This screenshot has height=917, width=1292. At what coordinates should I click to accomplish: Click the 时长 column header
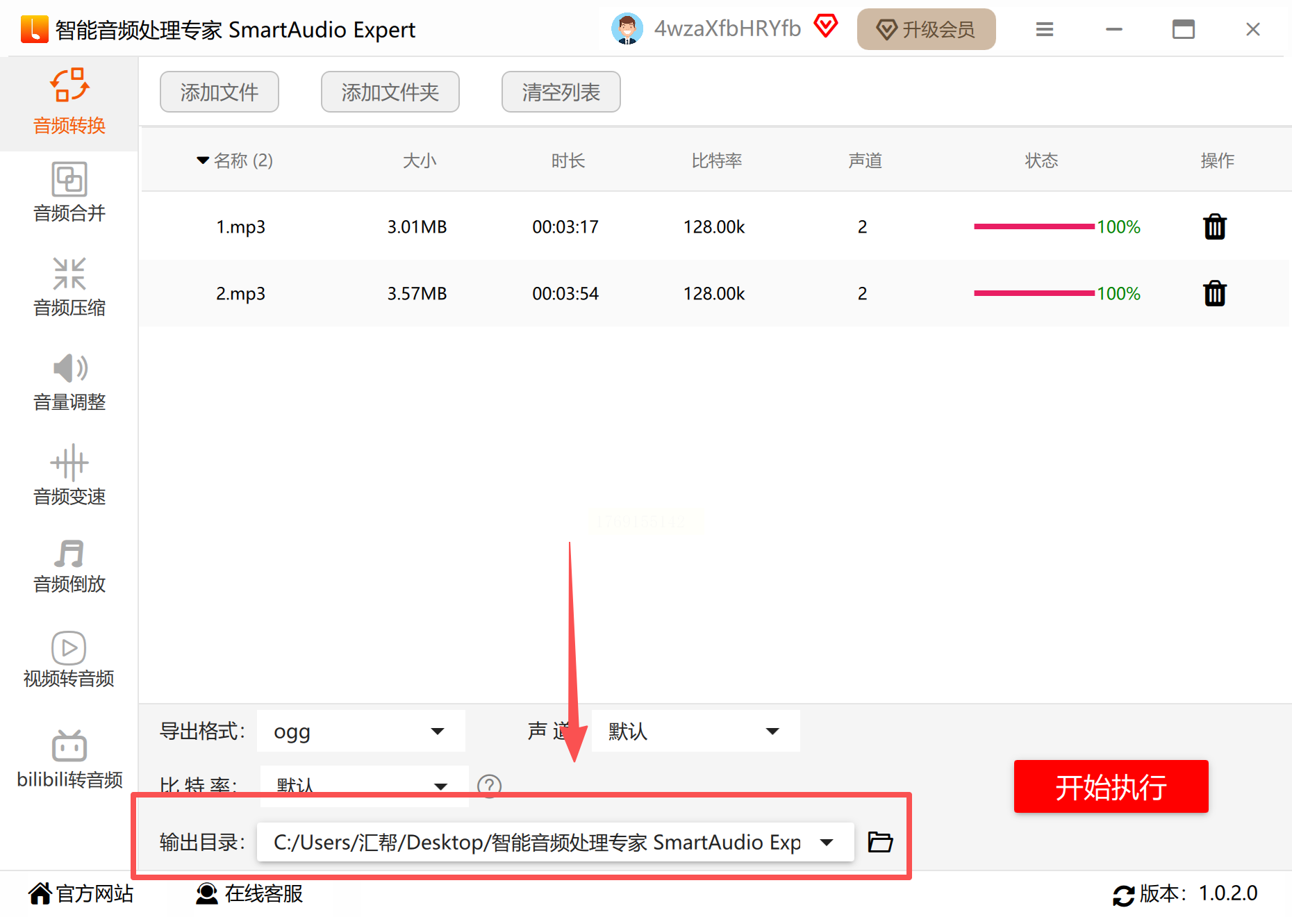pyautogui.click(x=568, y=160)
